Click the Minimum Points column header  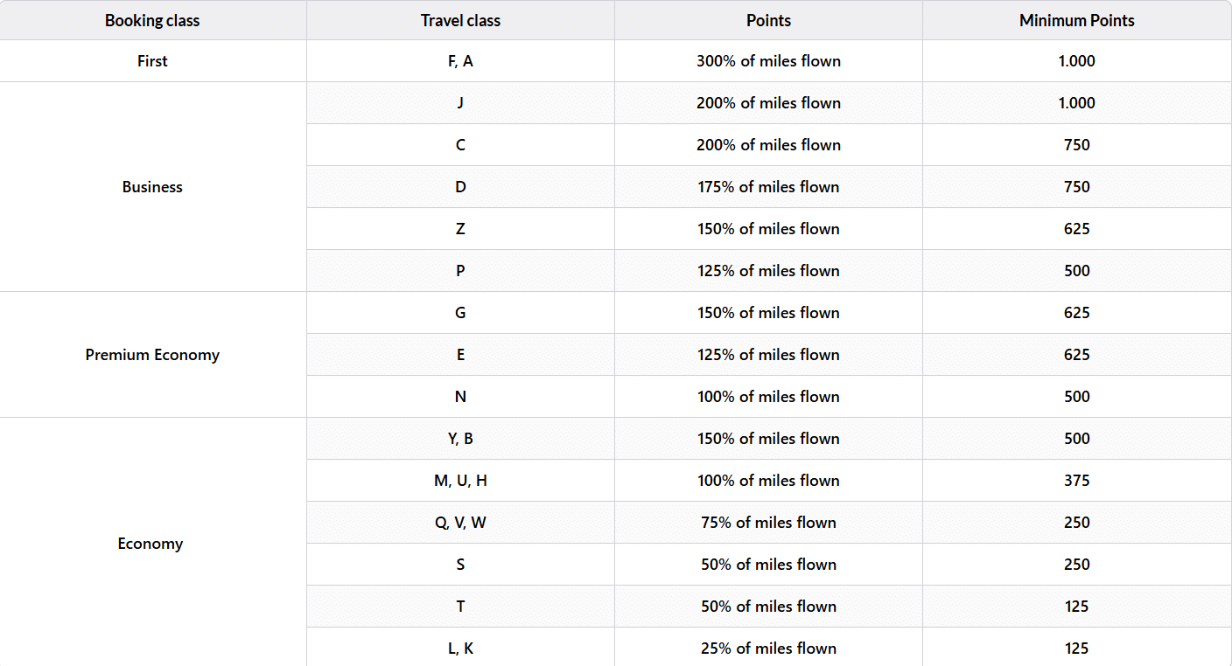pos(1076,20)
